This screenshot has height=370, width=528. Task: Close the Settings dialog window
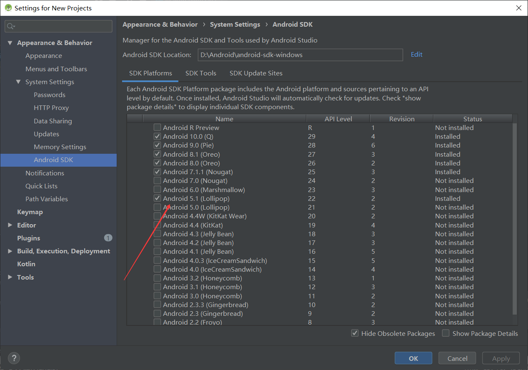click(518, 8)
